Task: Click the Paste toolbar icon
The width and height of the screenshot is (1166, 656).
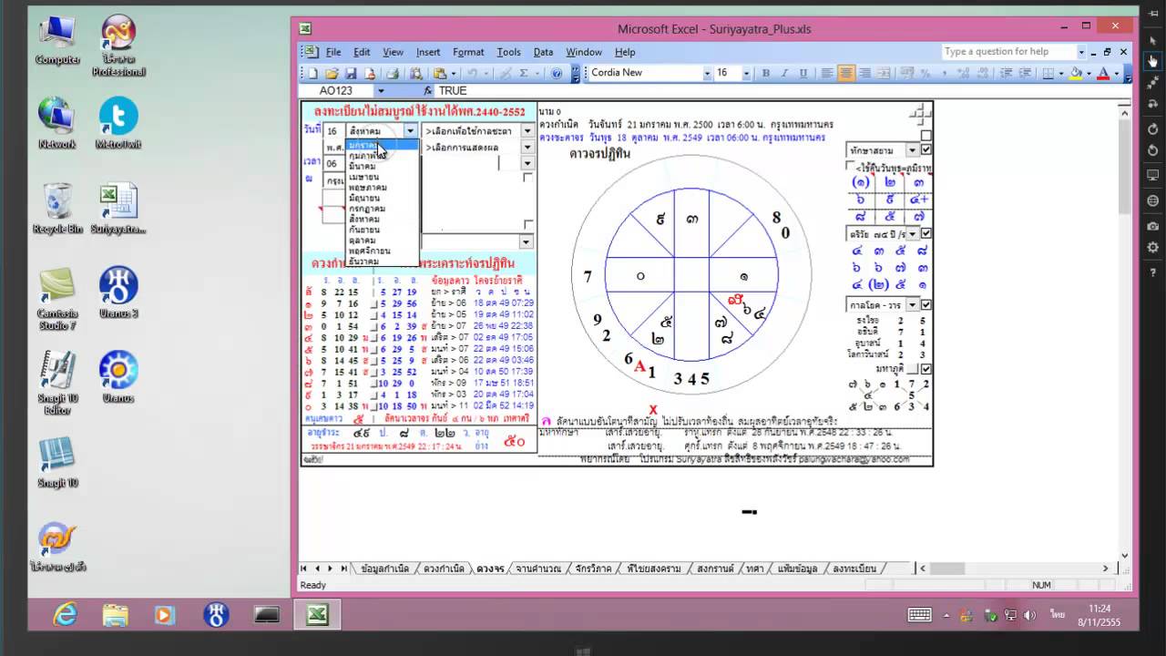Action: 440,74
